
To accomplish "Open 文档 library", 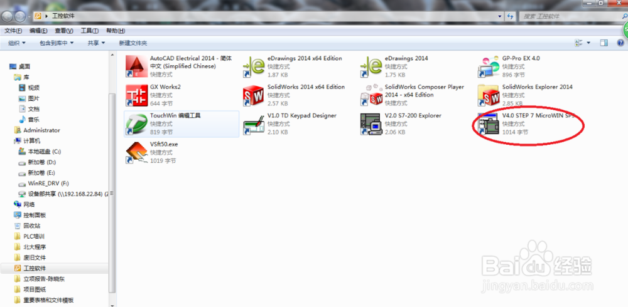I will [x=29, y=109].
